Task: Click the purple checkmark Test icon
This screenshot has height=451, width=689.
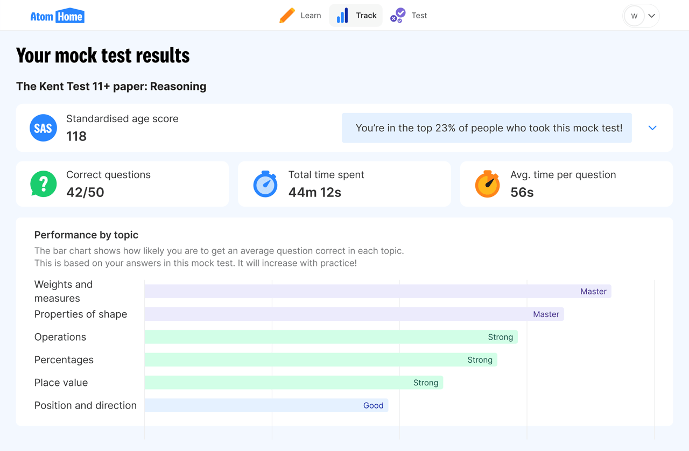Action: coord(398,15)
